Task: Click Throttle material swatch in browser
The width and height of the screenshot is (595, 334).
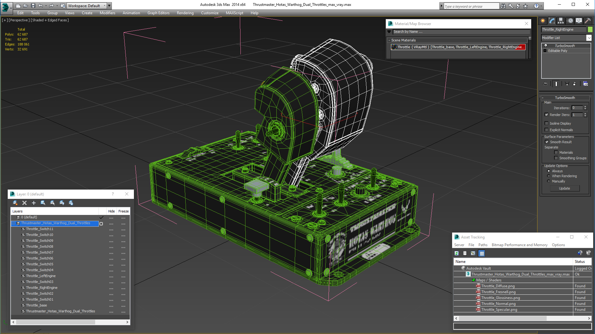Action: tap(394, 47)
